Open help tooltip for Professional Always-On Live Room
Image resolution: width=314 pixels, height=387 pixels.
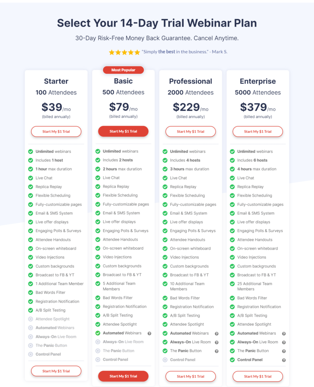click(x=217, y=342)
